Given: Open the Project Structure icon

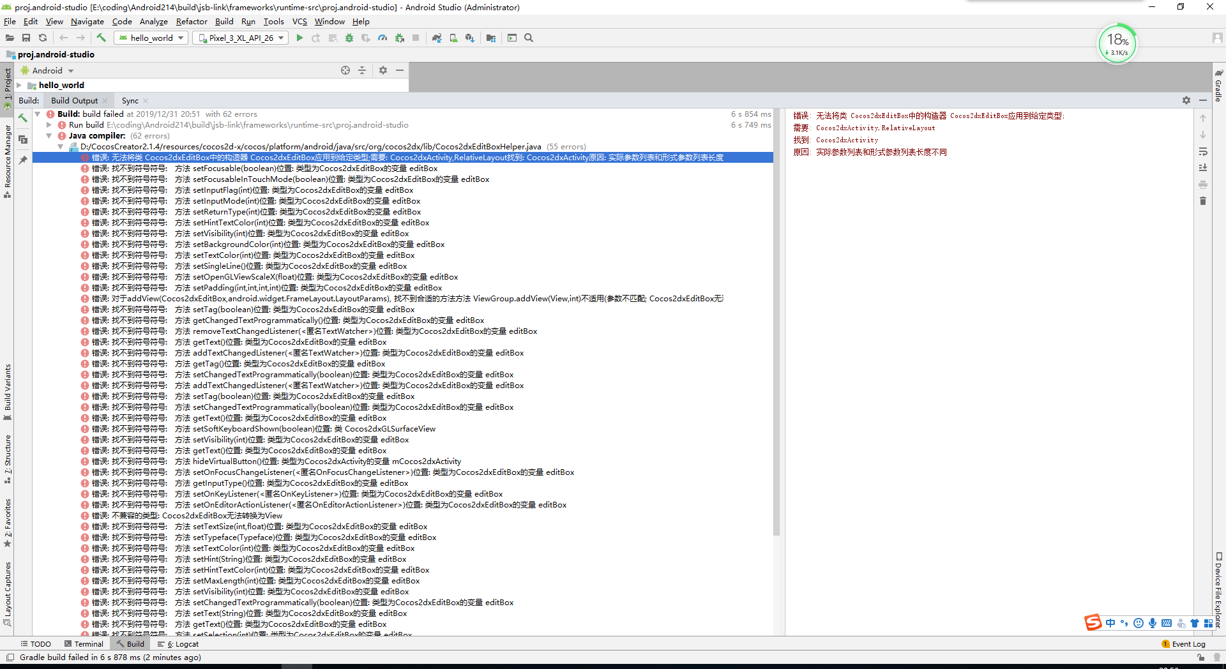Looking at the screenshot, I should pos(491,38).
